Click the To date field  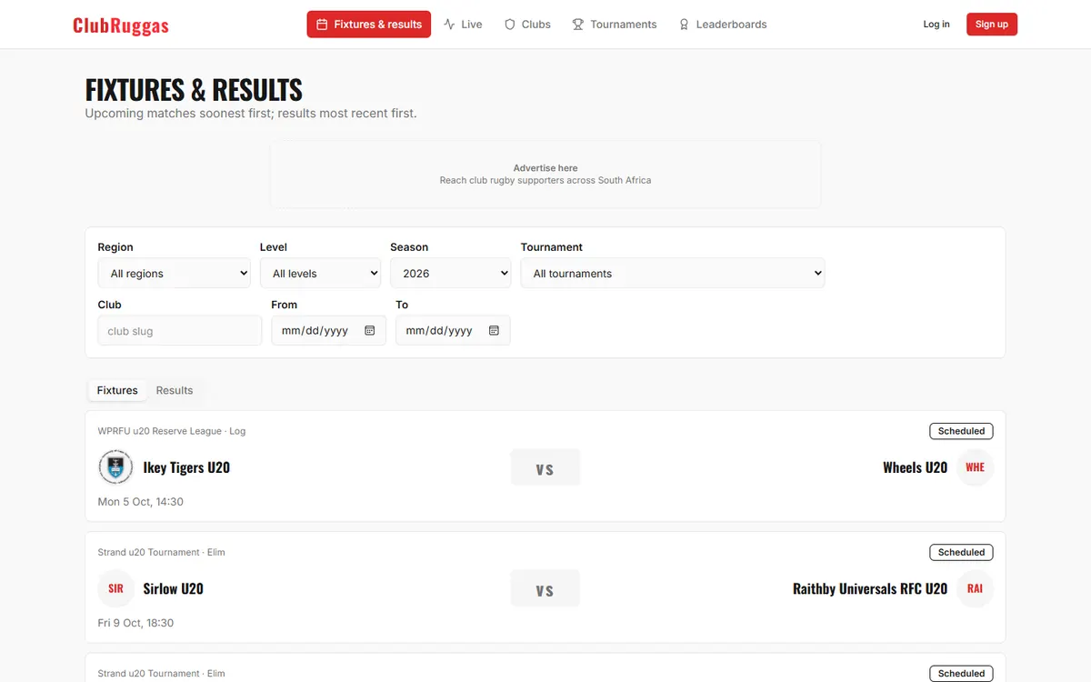tap(453, 331)
